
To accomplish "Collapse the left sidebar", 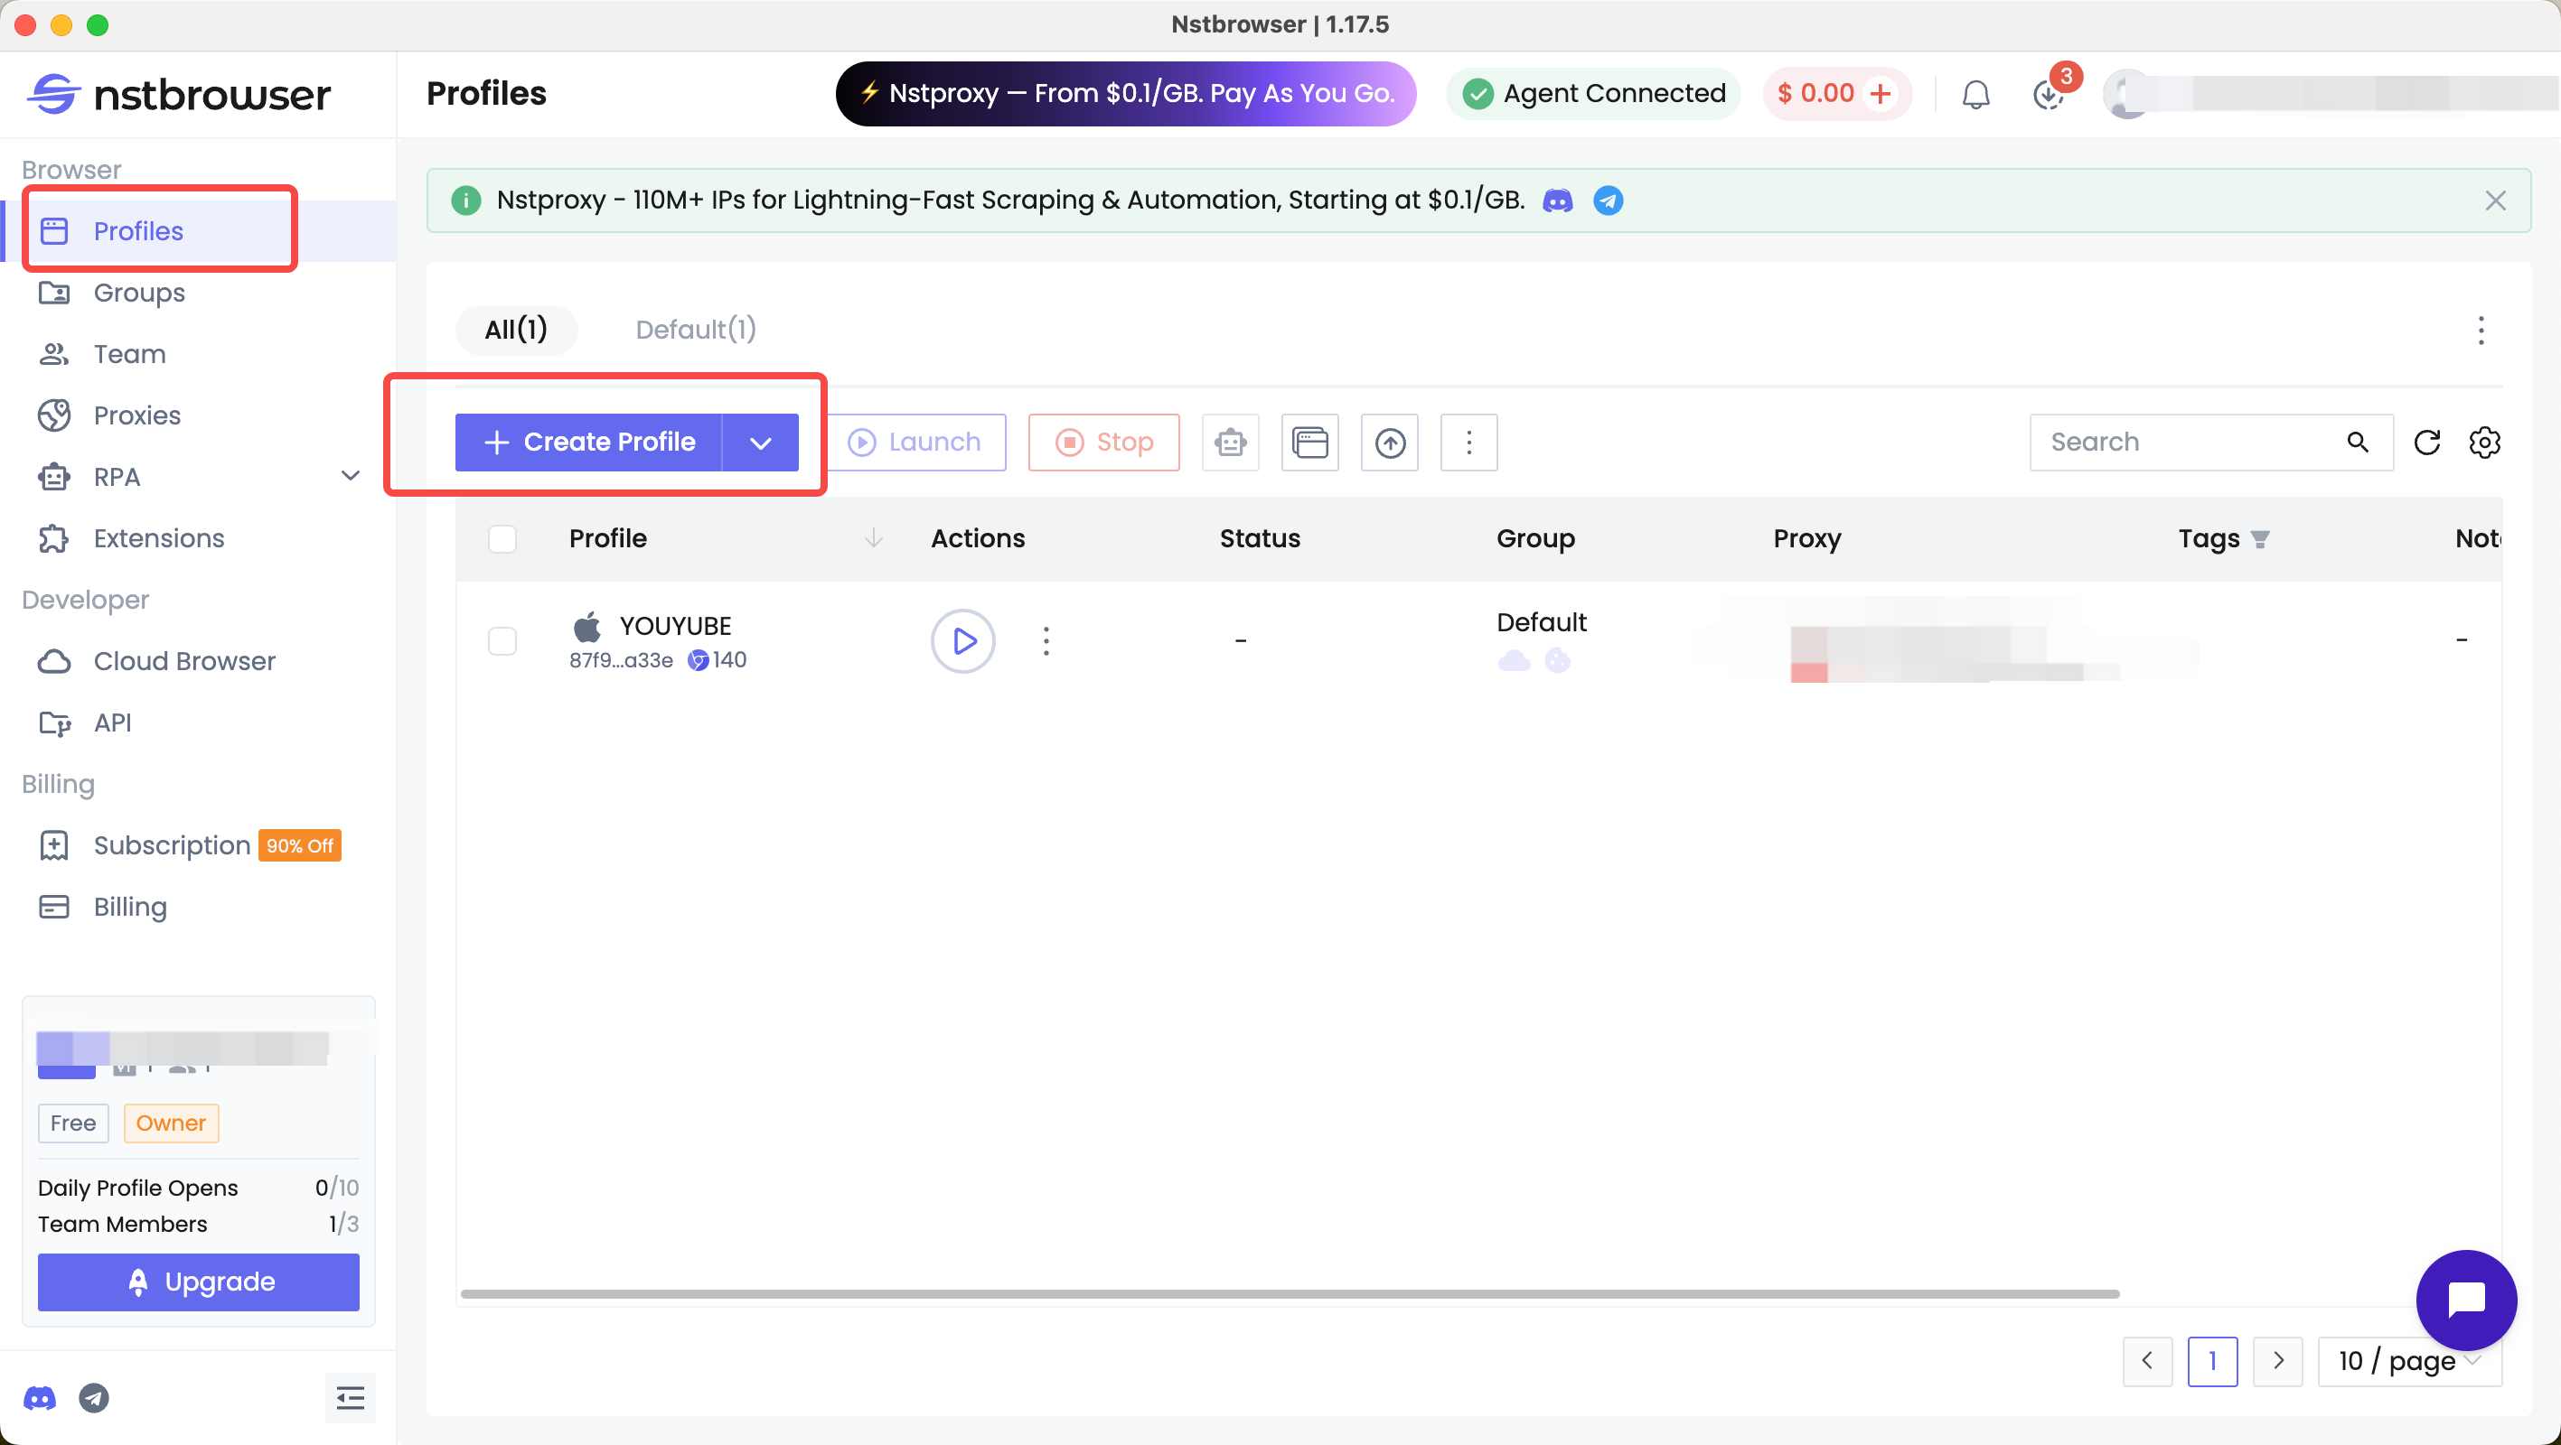I will pyautogui.click(x=350, y=1397).
